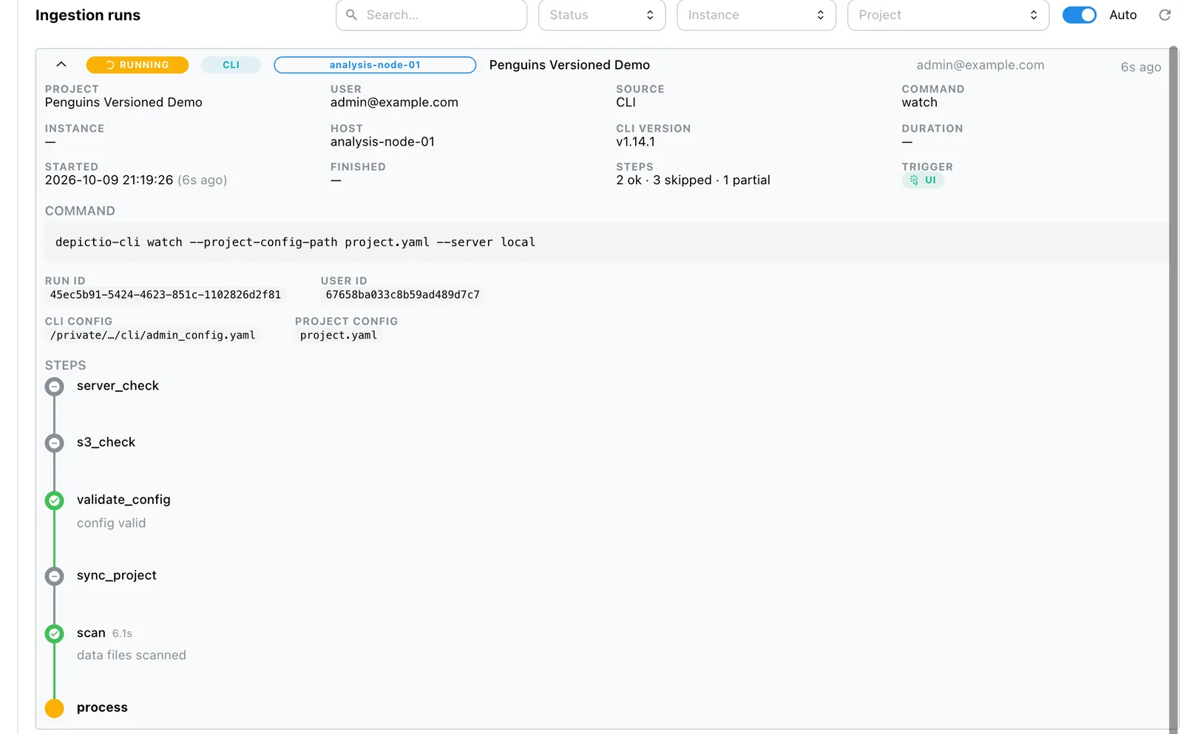Click the CLI version v1.14.1 value
Viewport: 1183px width, 734px height.
coord(635,142)
